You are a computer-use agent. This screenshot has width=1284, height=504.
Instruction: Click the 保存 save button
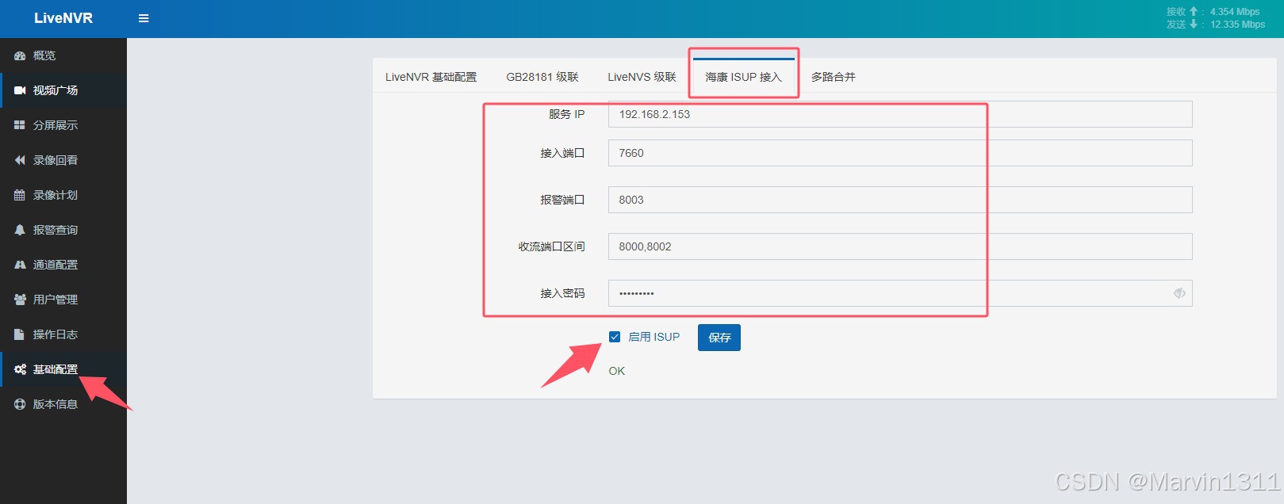click(x=719, y=338)
